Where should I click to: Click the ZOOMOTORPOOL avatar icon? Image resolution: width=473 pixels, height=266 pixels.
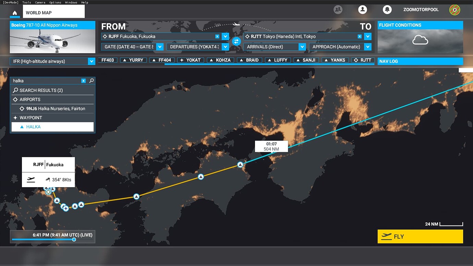(x=454, y=10)
